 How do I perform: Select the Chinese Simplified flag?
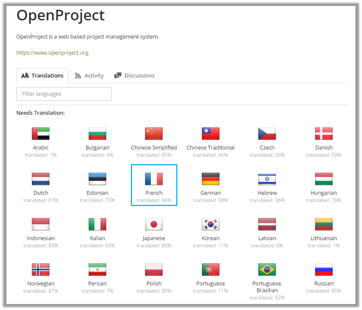click(x=154, y=134)
